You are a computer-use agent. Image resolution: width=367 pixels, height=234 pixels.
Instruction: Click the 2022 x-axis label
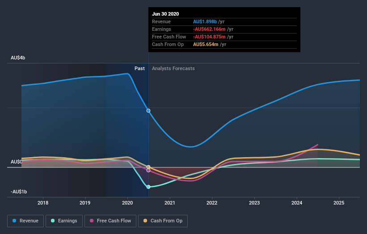(212, 203)
